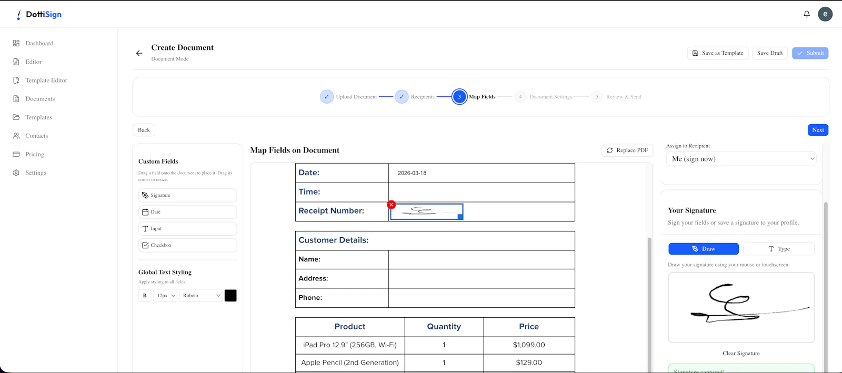
Task: Submit the document
Action: (810, 53)
